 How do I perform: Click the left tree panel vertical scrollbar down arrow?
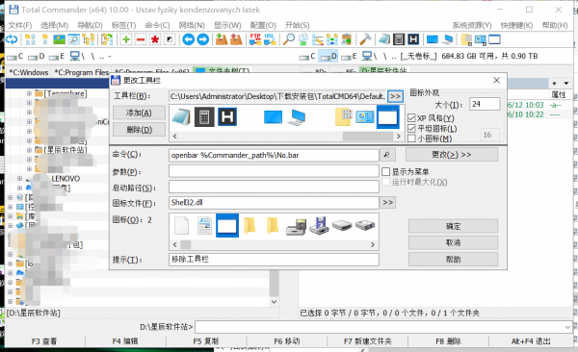pyautogui.click(x=274, y=302)
